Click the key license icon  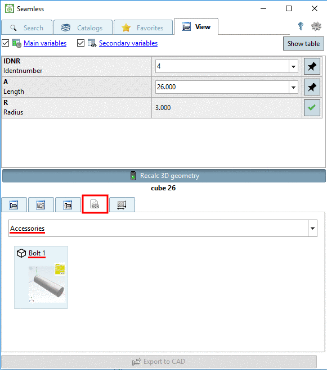301,26
